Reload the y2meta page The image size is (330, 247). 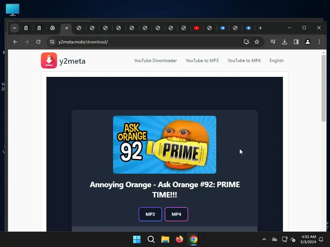click(38, 42)
